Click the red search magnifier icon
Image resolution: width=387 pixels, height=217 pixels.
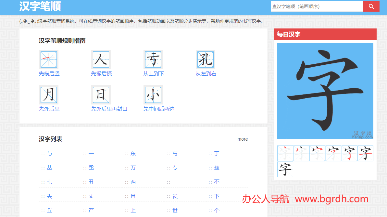coord(371,6)
